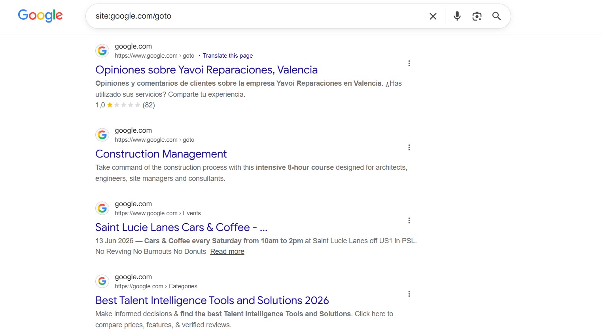602x336 pixels.
Task: Clear the search query with X icon
Action: click(433, 16)
